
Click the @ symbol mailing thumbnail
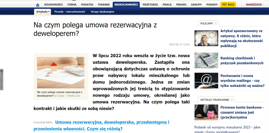[x=206, y=80]
